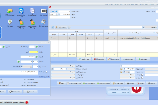Open the تعمیرات (repairs) menu

(x=141, y=4)
